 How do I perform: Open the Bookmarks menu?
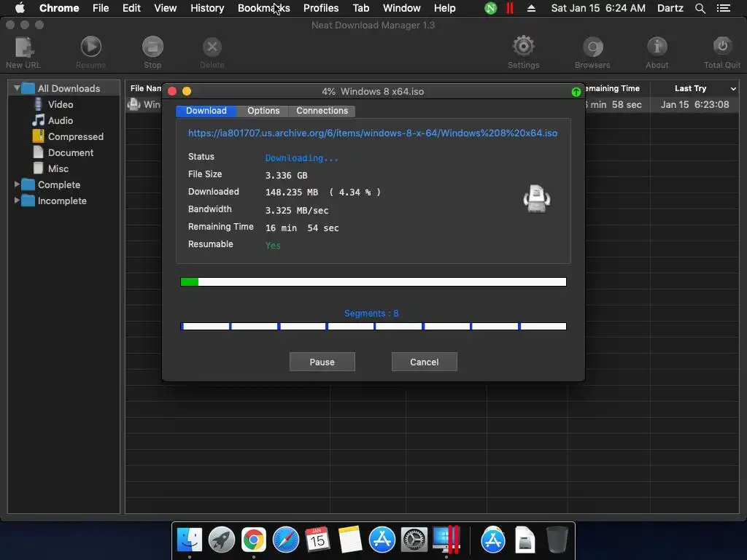coord(263,8)
